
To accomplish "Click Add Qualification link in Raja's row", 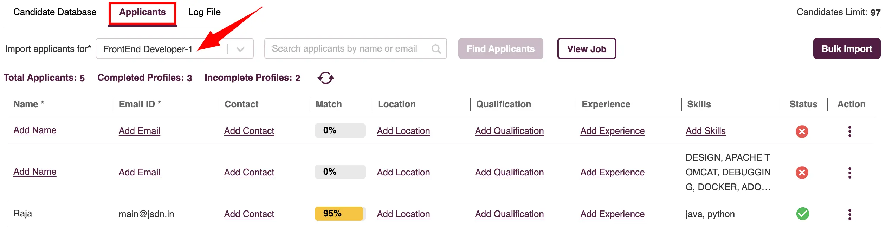I will pos(509,214).
